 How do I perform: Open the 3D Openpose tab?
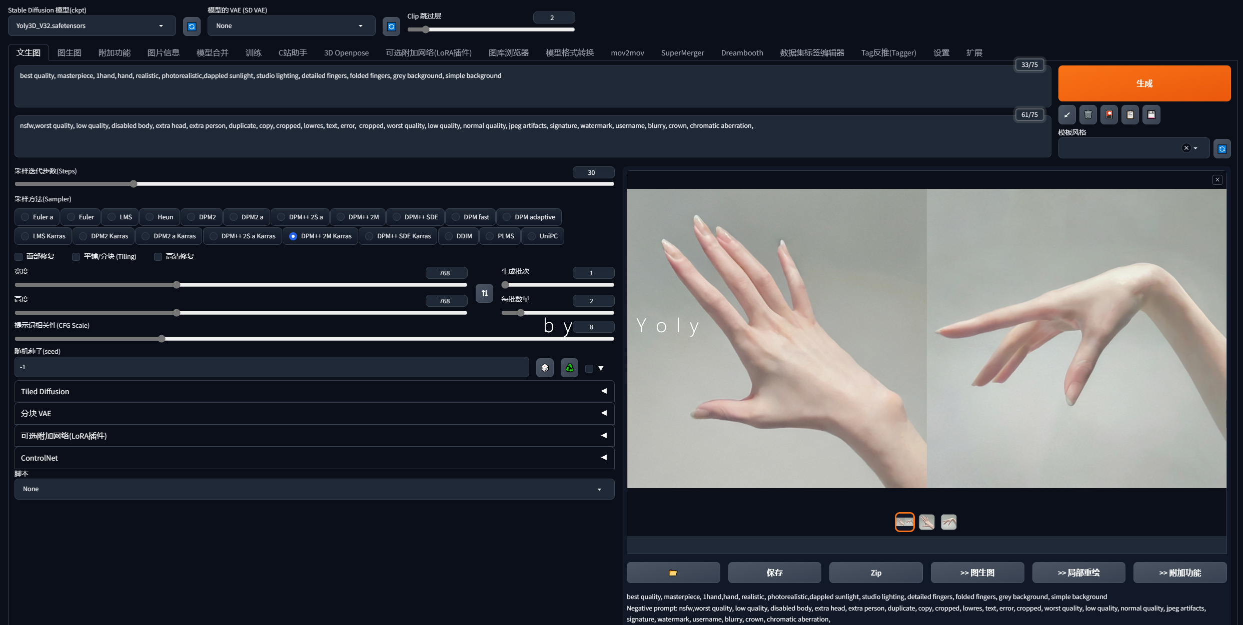pyautogui.click(x=346, y=53)
